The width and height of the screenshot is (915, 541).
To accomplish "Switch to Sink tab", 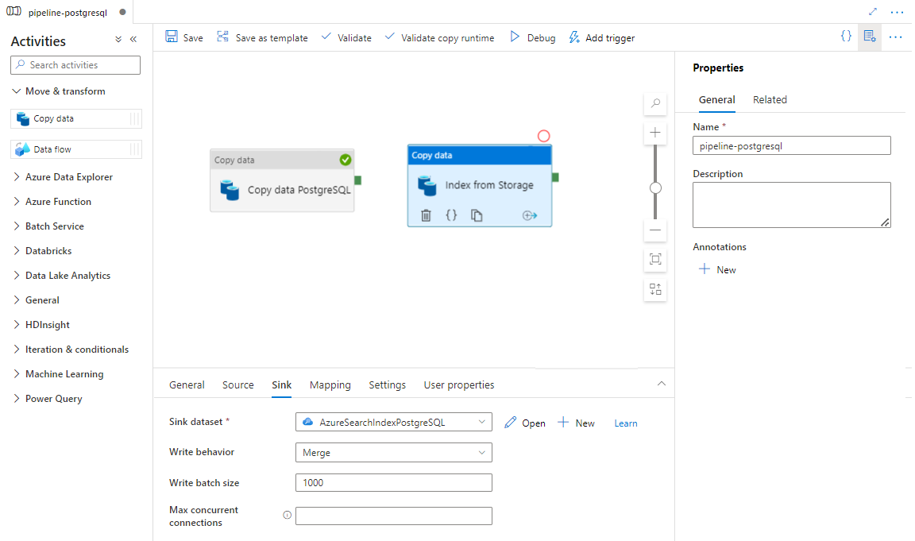I will click(x=281, y=385).
